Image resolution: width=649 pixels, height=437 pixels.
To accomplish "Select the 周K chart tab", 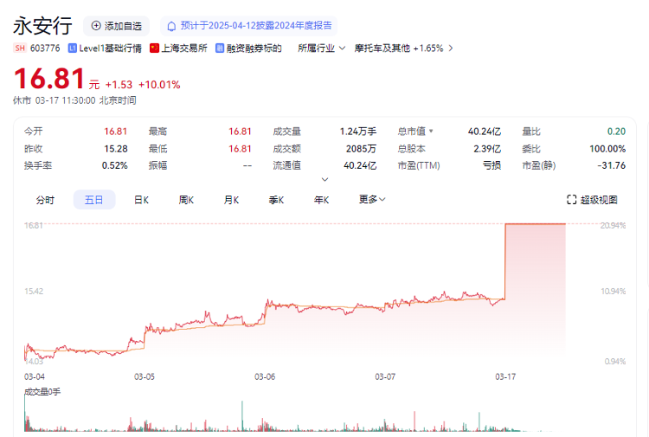I will [186, 200].
